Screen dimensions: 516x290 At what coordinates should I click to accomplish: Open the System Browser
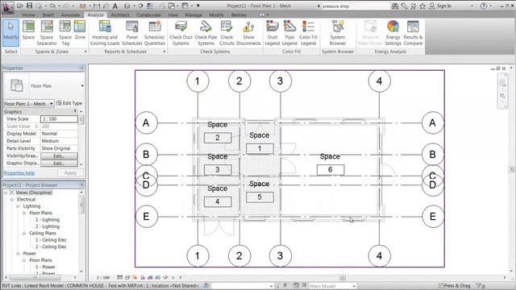point(338,33)
